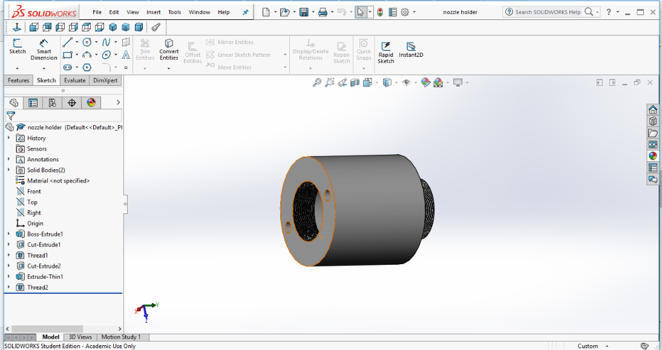This screenshot has width=662, height=350.
Task: Expand the History tree node
Action: [9, 138]
